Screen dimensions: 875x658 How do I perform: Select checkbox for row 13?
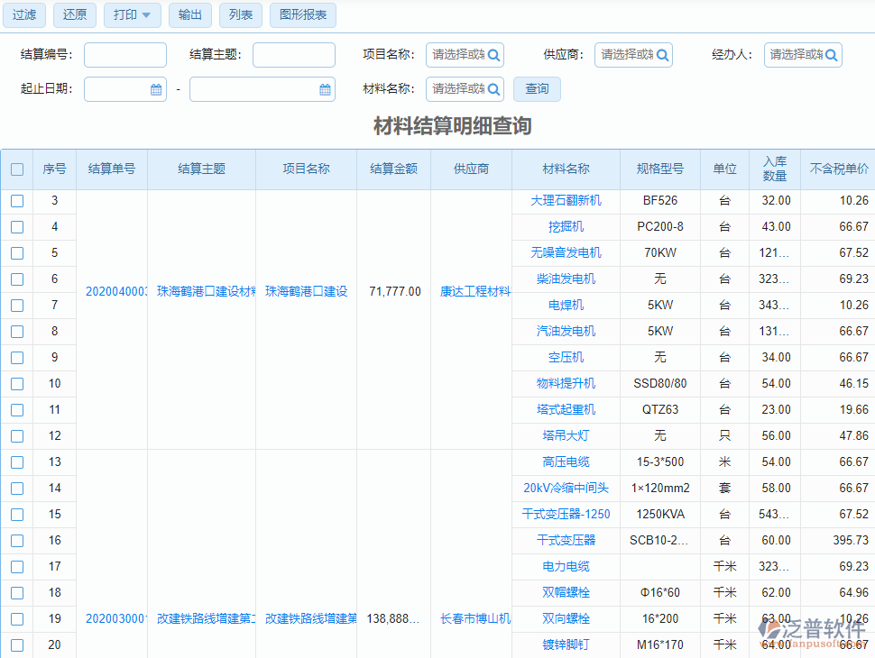(x=17, y=462)
